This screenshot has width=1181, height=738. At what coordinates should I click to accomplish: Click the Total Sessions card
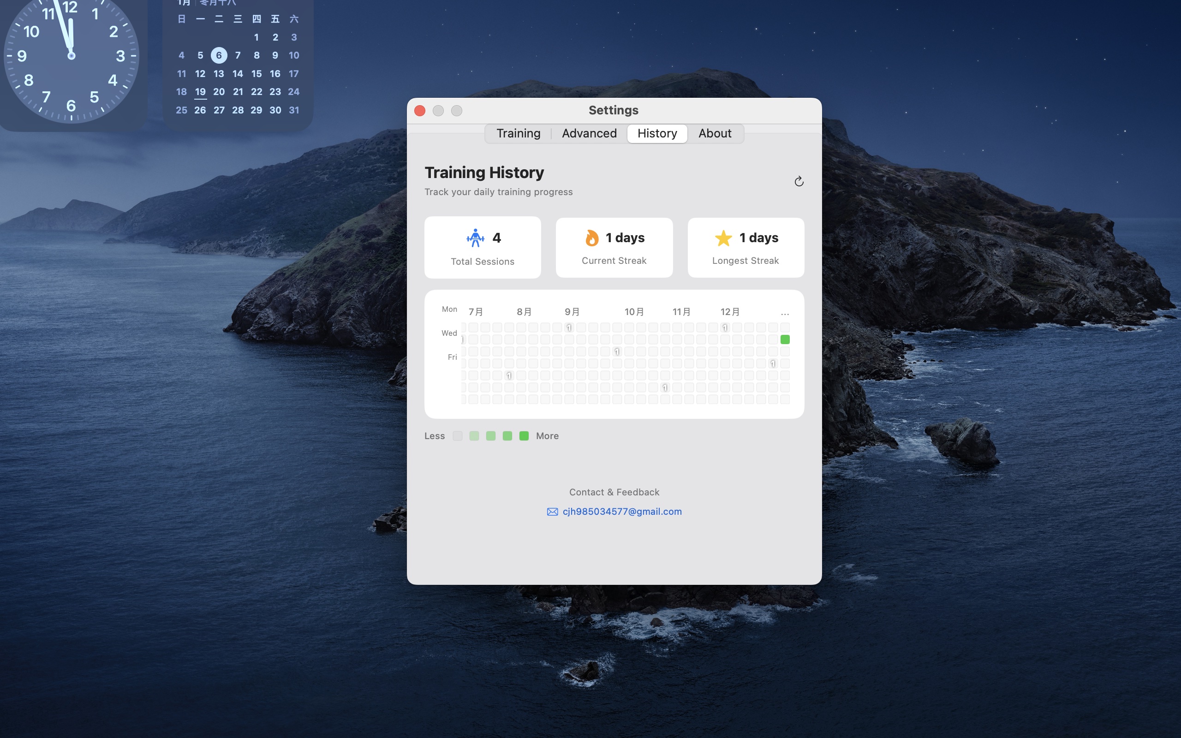[482, 248]
